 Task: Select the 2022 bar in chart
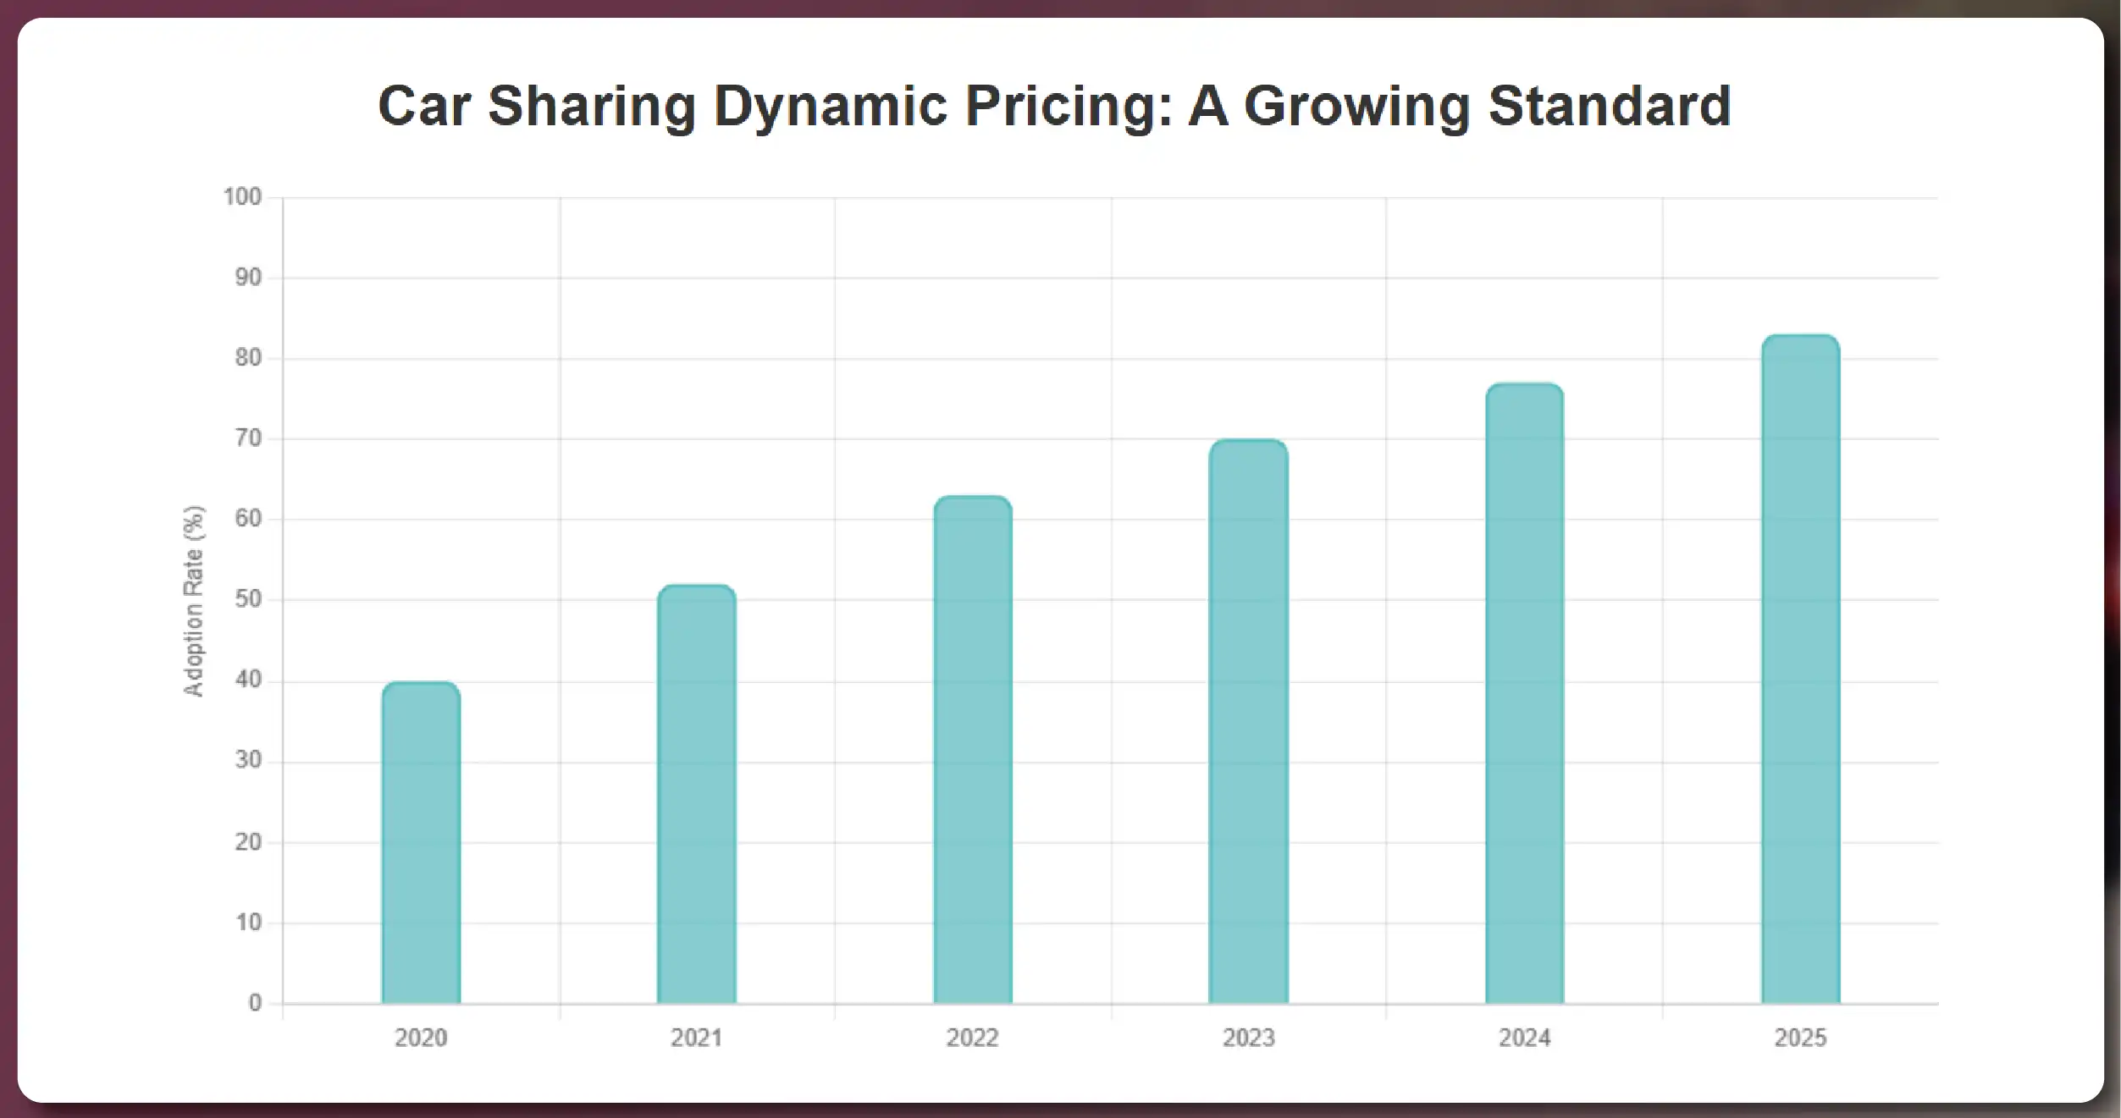coord(973,749)
